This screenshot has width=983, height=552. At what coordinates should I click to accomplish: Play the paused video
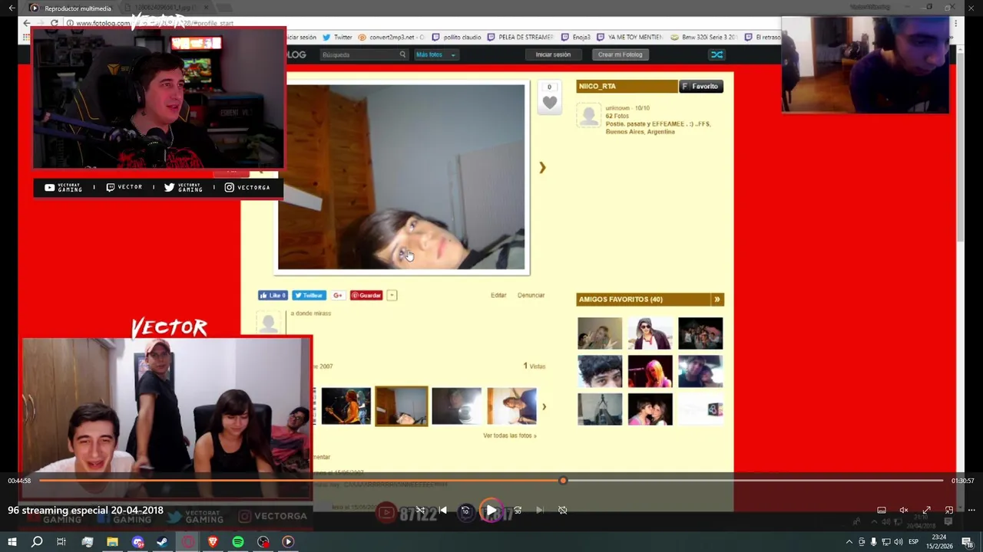tap(491, 510)
